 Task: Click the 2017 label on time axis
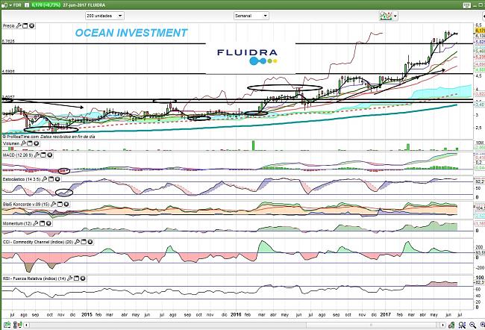pos(385,314)
